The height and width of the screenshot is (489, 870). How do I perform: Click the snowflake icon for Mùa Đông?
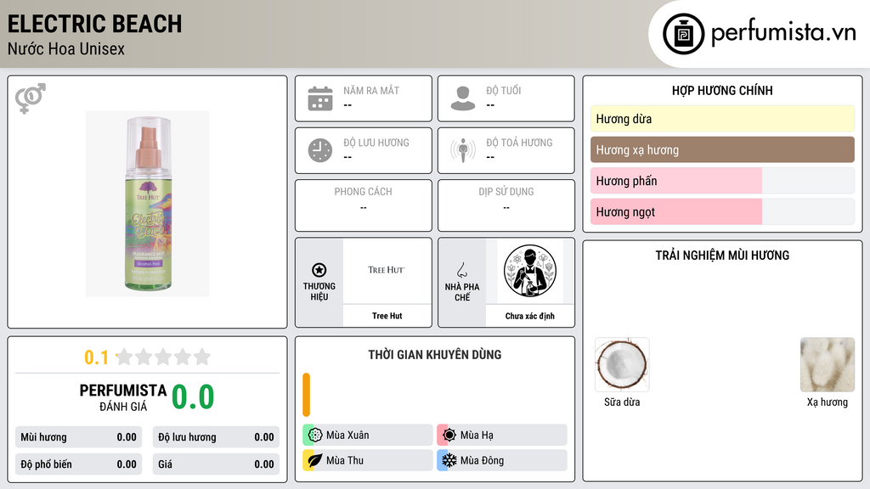[449, 460]
